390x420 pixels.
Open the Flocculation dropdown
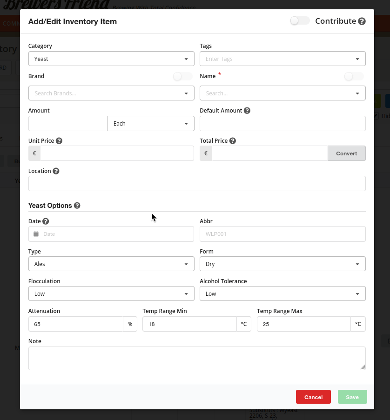coord(111,294)
